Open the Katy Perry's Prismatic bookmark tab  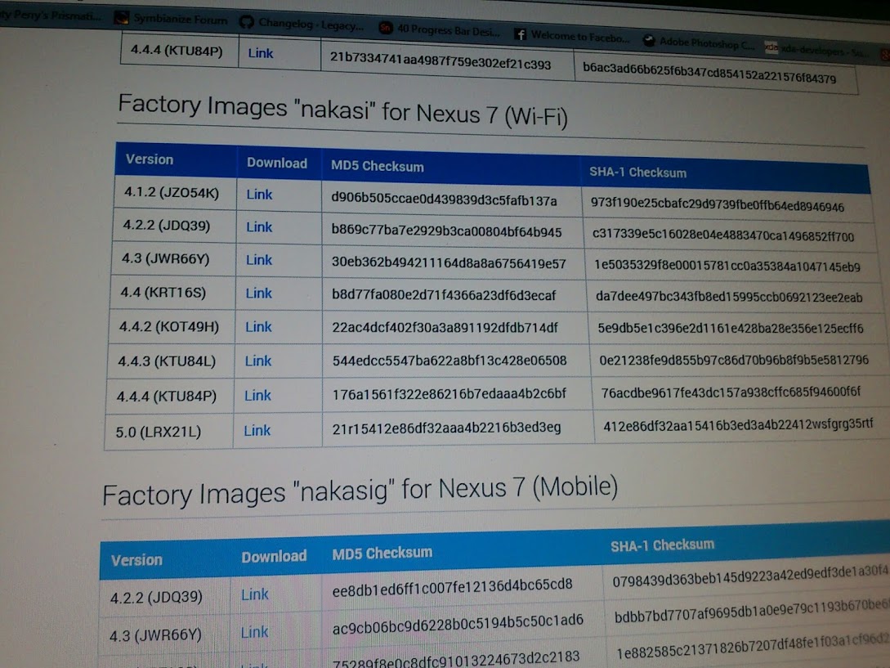click(x=51, y=15)
